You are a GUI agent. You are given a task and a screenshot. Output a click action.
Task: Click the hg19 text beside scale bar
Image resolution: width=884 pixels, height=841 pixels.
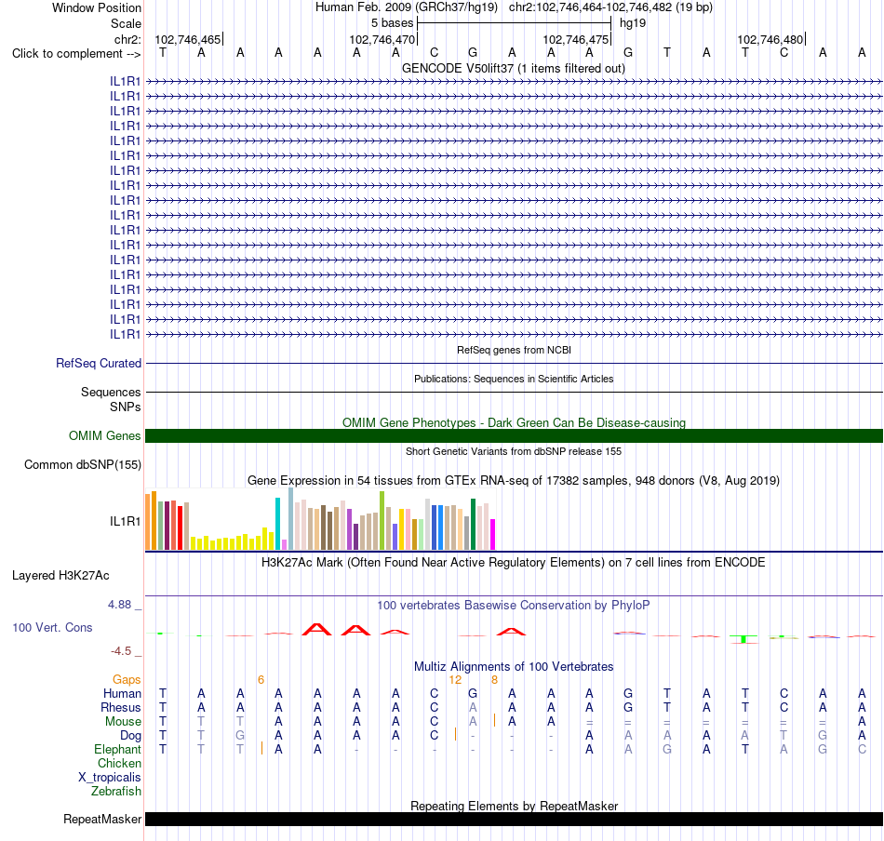click(x=633, y=23)
